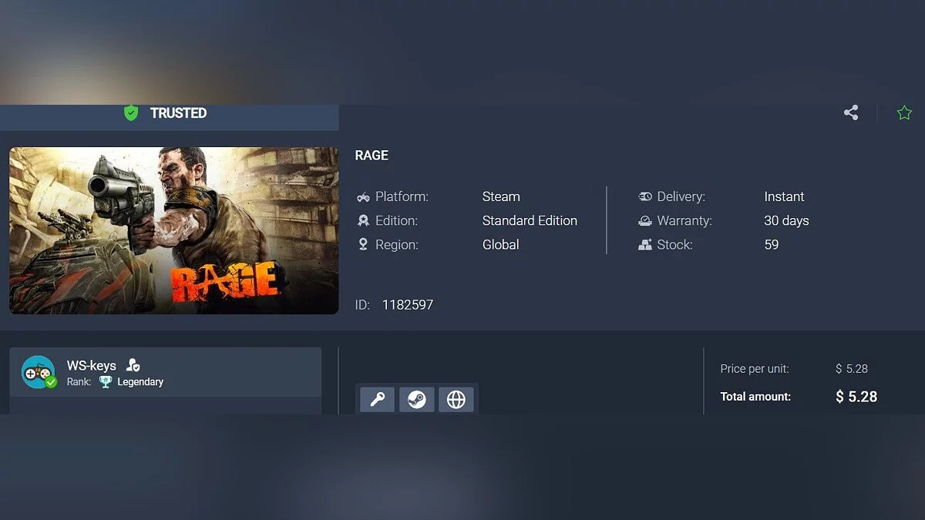Click the green Trusted shield icon
The width and height of the screenshot is (925, 520).
pos(131,113)
